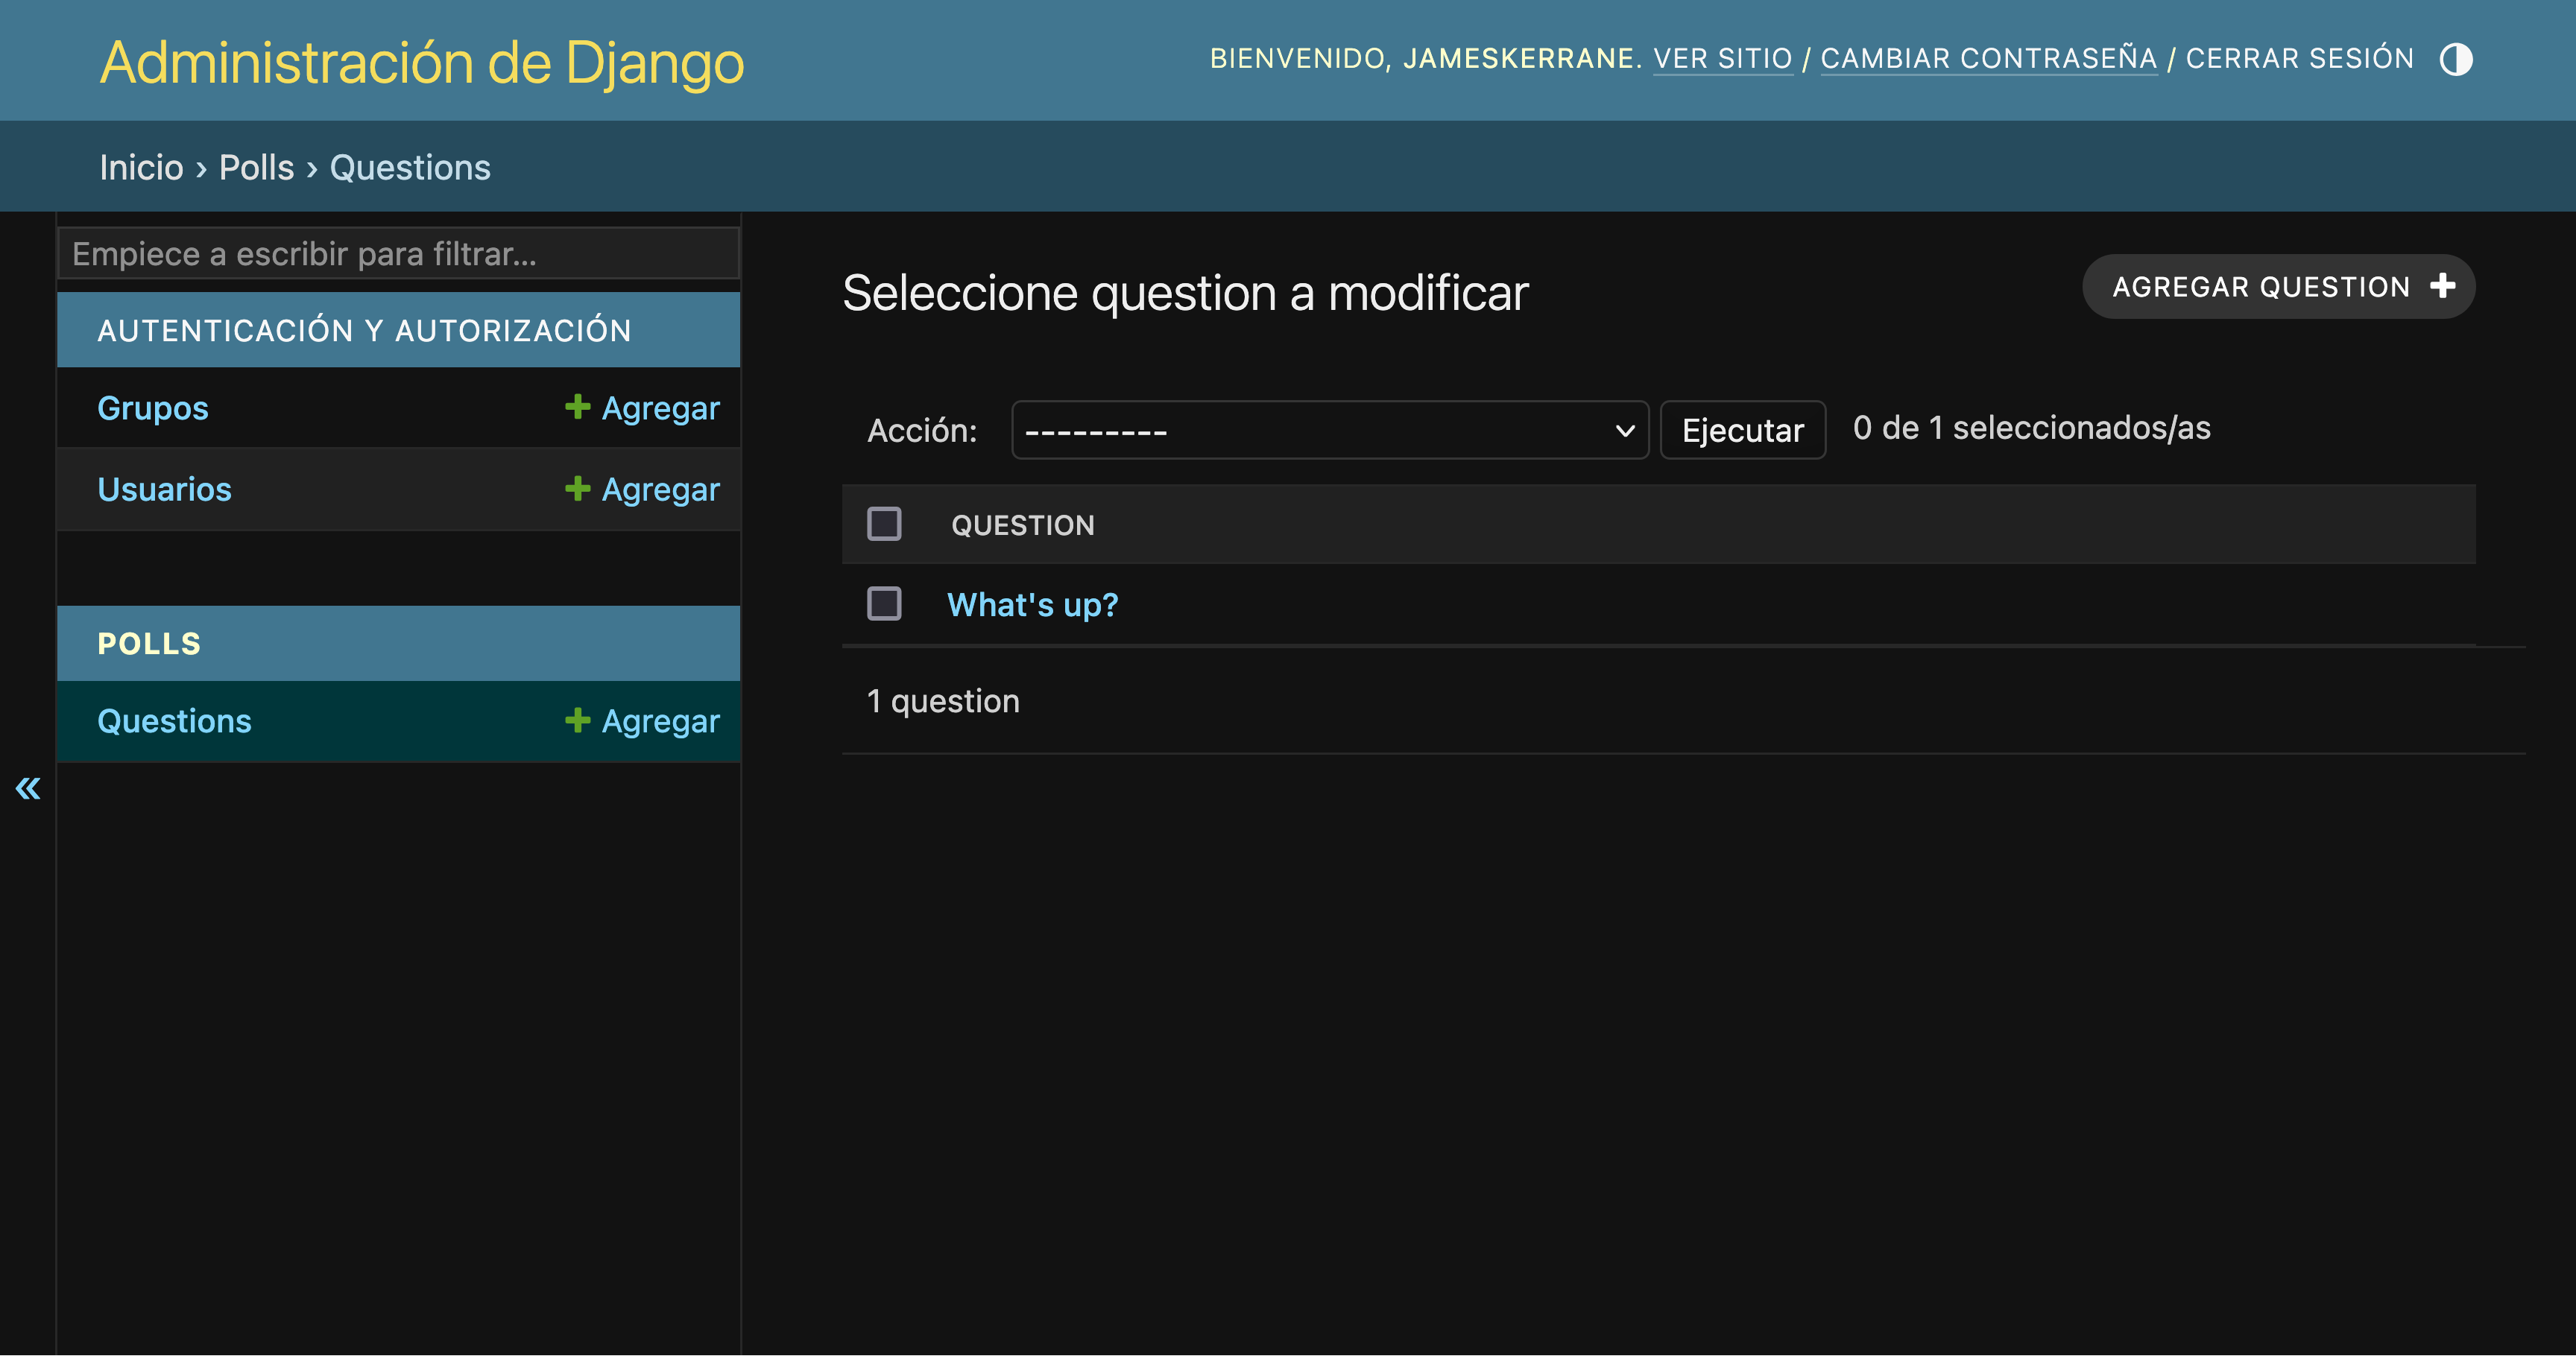Click the "Seleccione question a modificar" heading
This screenshot has height=1356, width=2576.
tap(1185, 293)
